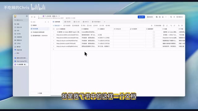The height and width of the screenshot is (111, 198).
Task: Click the global search field in left sidebar
Action: [x=21, y=20]
